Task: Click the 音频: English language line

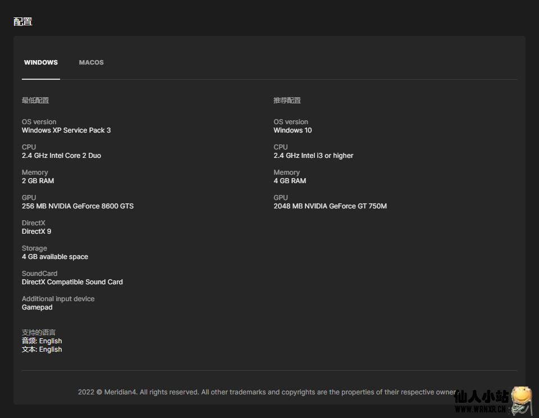Action: tap(42, 341)
